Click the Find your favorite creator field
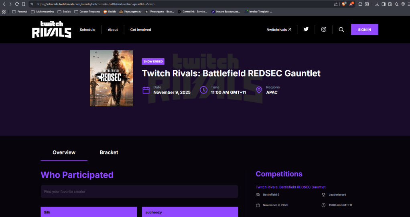The height and width of the screenshot is (217, 410). pyautogui.click(x=139, y=192)
